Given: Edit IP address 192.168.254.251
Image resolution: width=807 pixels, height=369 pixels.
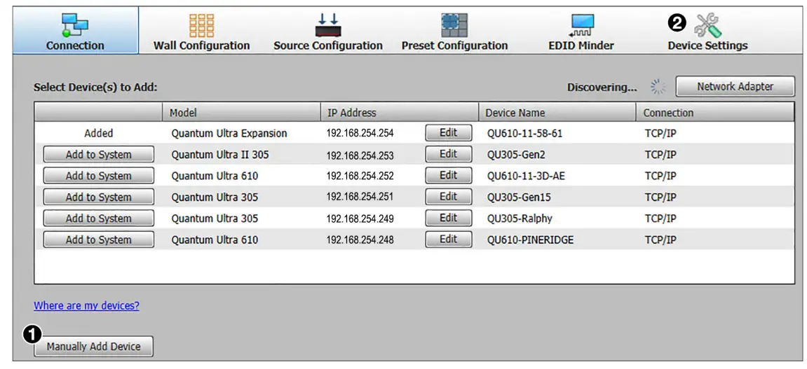Looking at the screenshot, I should (x=448, y=197).
